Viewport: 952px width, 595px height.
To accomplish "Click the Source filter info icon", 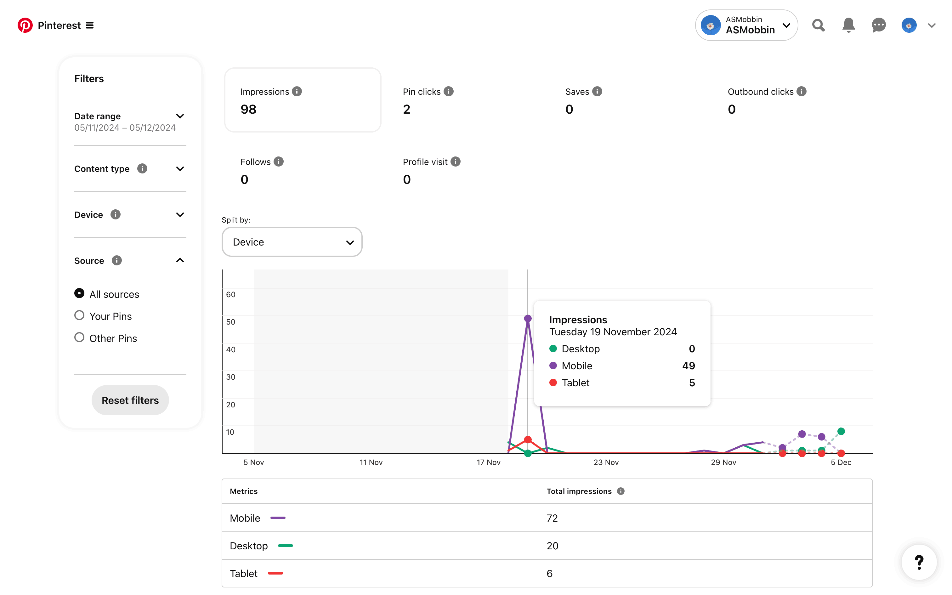I will (x=116, y=261).
